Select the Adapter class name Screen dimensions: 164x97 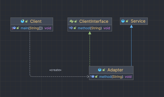(115, 70)
